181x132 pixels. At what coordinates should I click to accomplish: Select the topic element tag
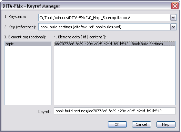28,44
